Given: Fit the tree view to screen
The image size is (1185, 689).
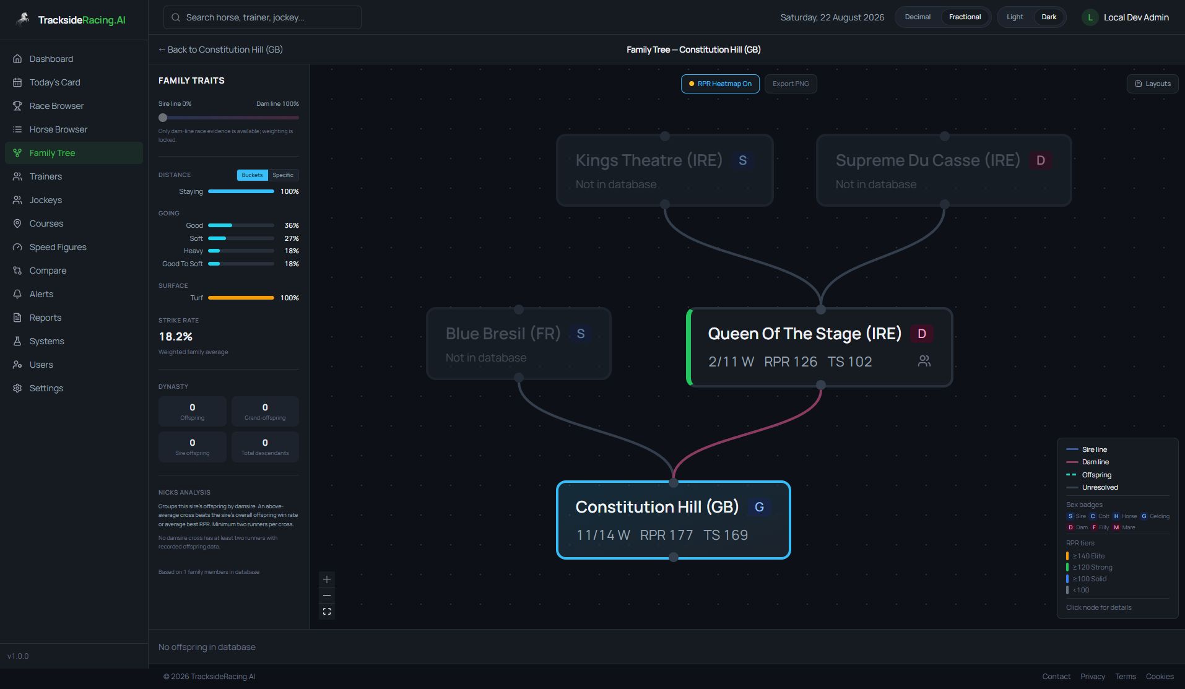Looking at the screenshot, I should [x=327, y=612].
